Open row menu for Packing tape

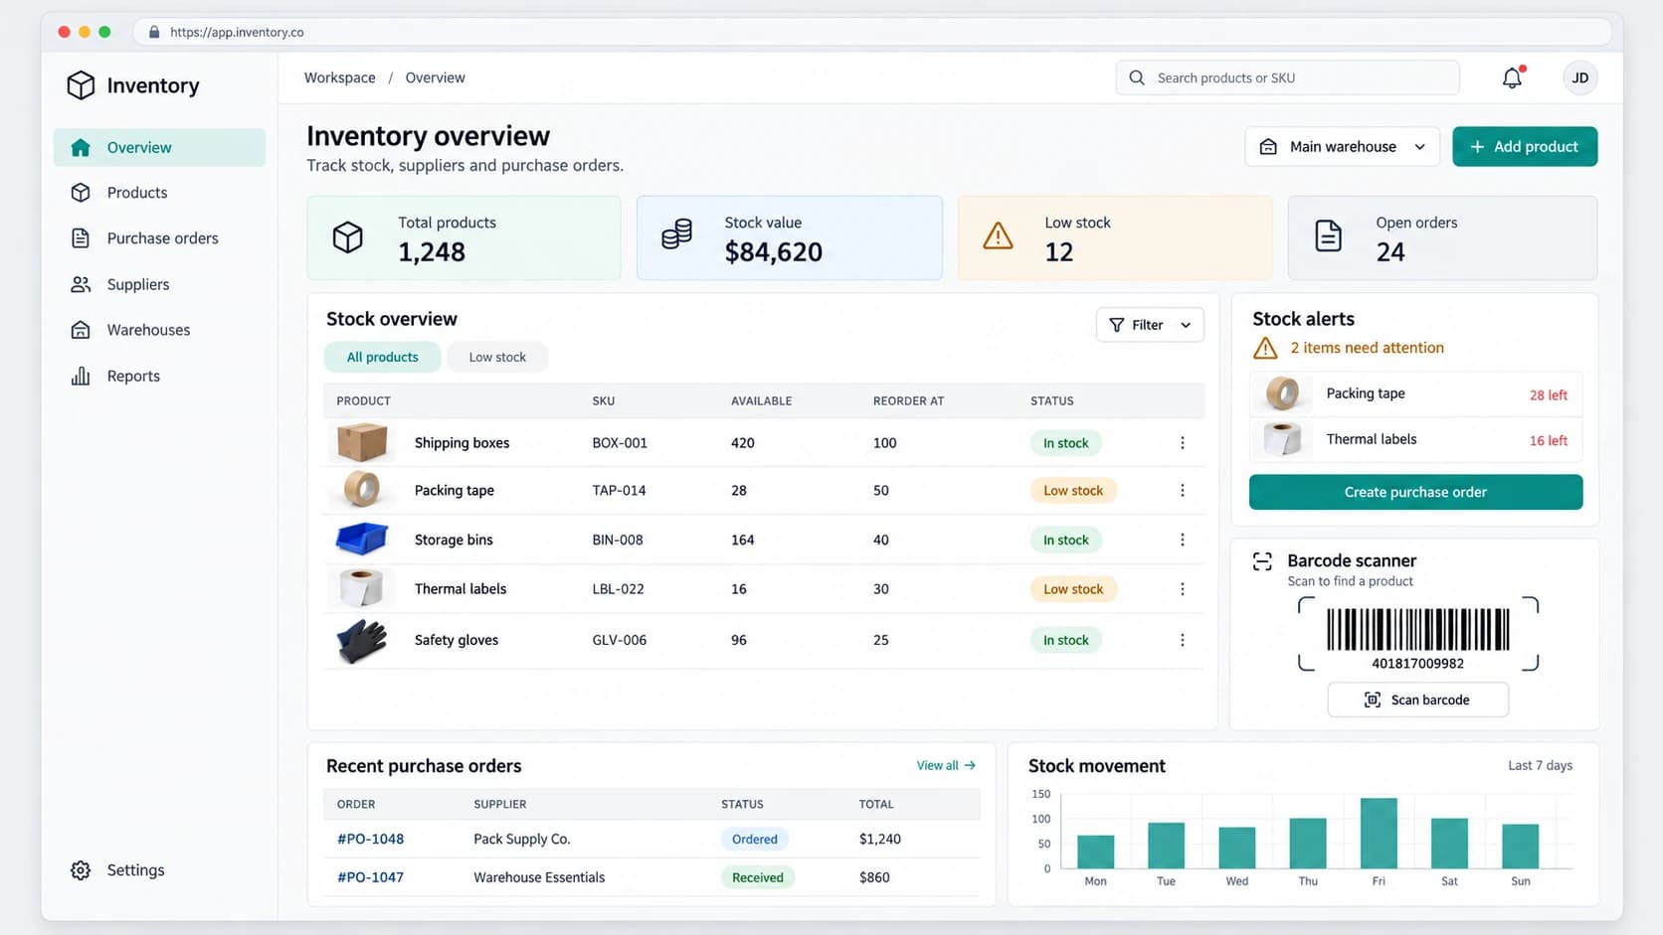1183,491
